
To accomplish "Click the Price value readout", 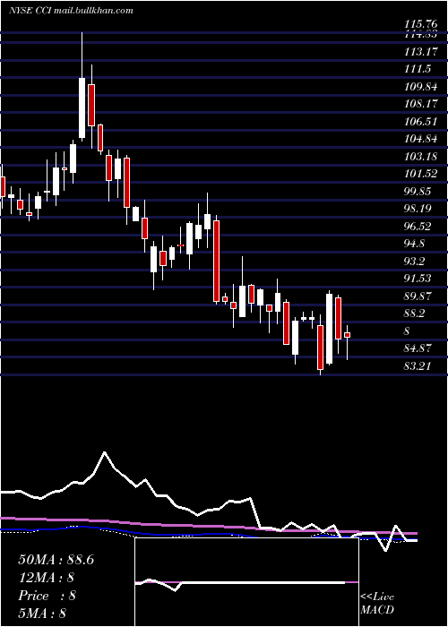I will 47,596.
